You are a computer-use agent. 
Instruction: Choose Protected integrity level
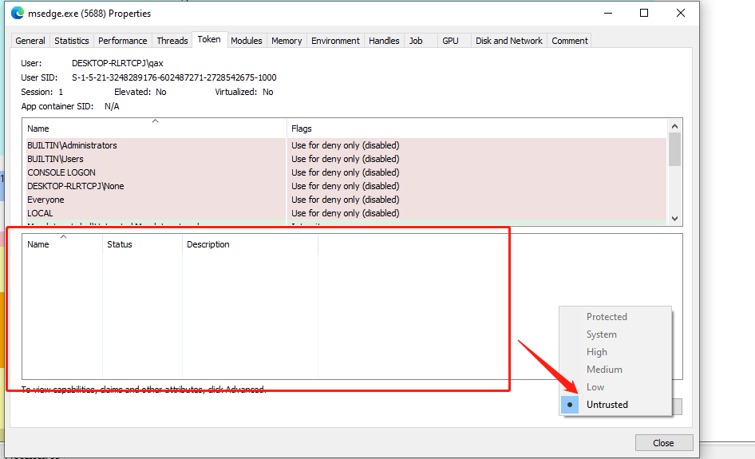pos(616,316)
